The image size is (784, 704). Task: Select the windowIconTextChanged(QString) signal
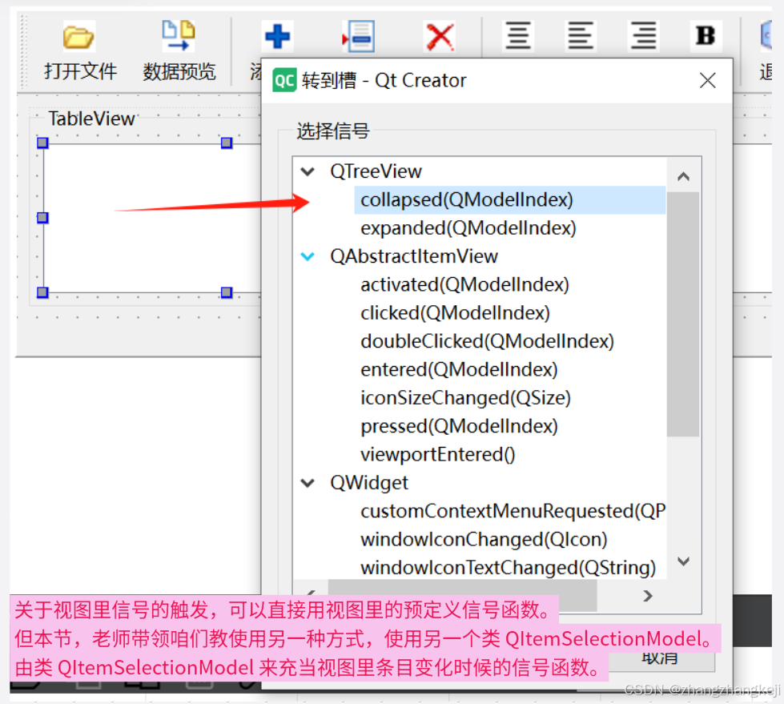pyautogui.click(x=508, y=568)
